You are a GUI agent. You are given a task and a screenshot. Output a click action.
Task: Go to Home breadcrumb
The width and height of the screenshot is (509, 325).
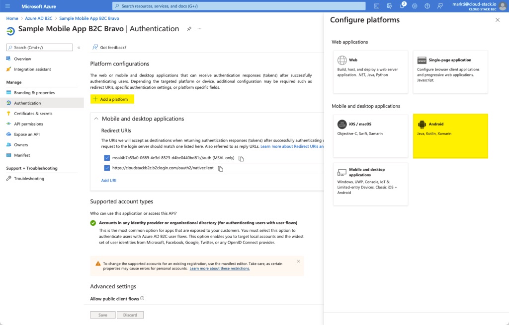click(12, 18)
